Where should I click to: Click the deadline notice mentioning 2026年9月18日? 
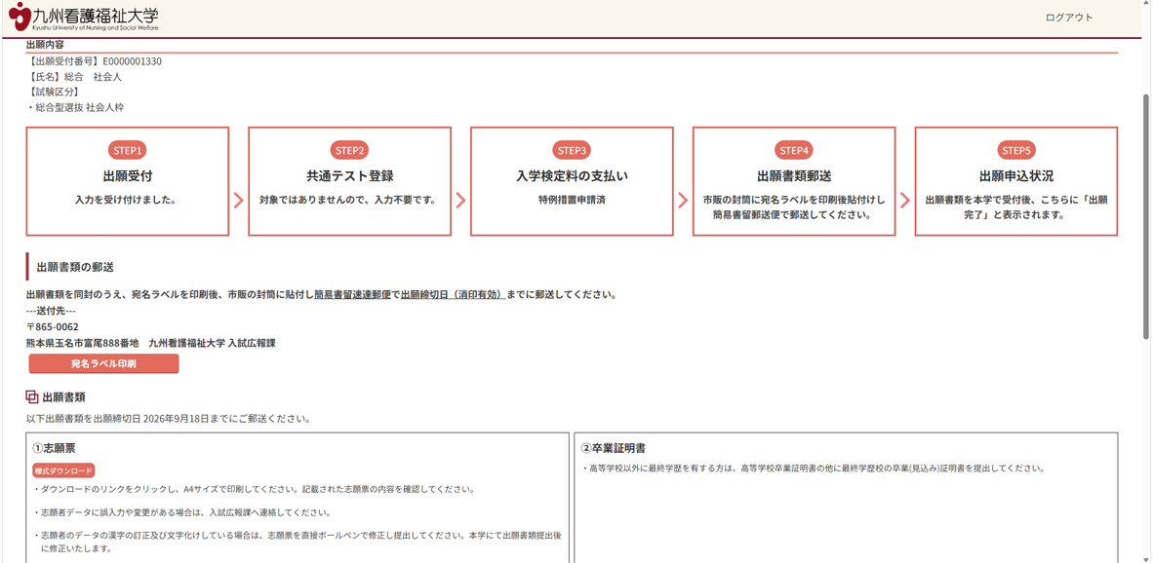pos(168,421)
